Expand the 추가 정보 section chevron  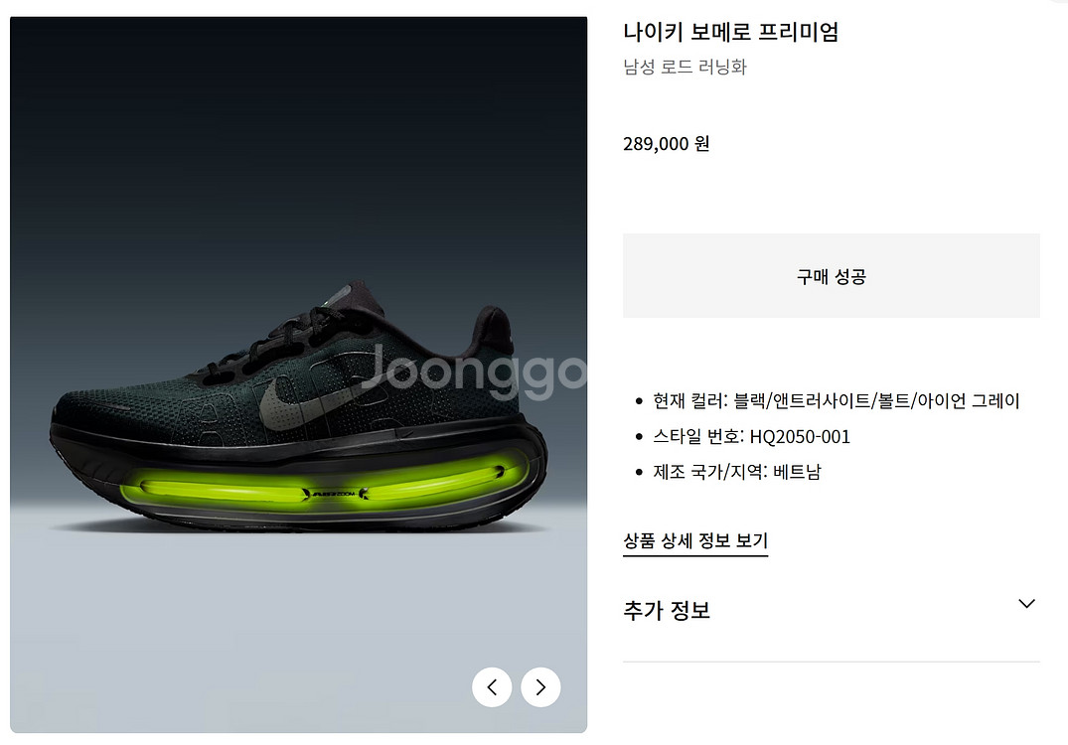[x=1026, y=604]
